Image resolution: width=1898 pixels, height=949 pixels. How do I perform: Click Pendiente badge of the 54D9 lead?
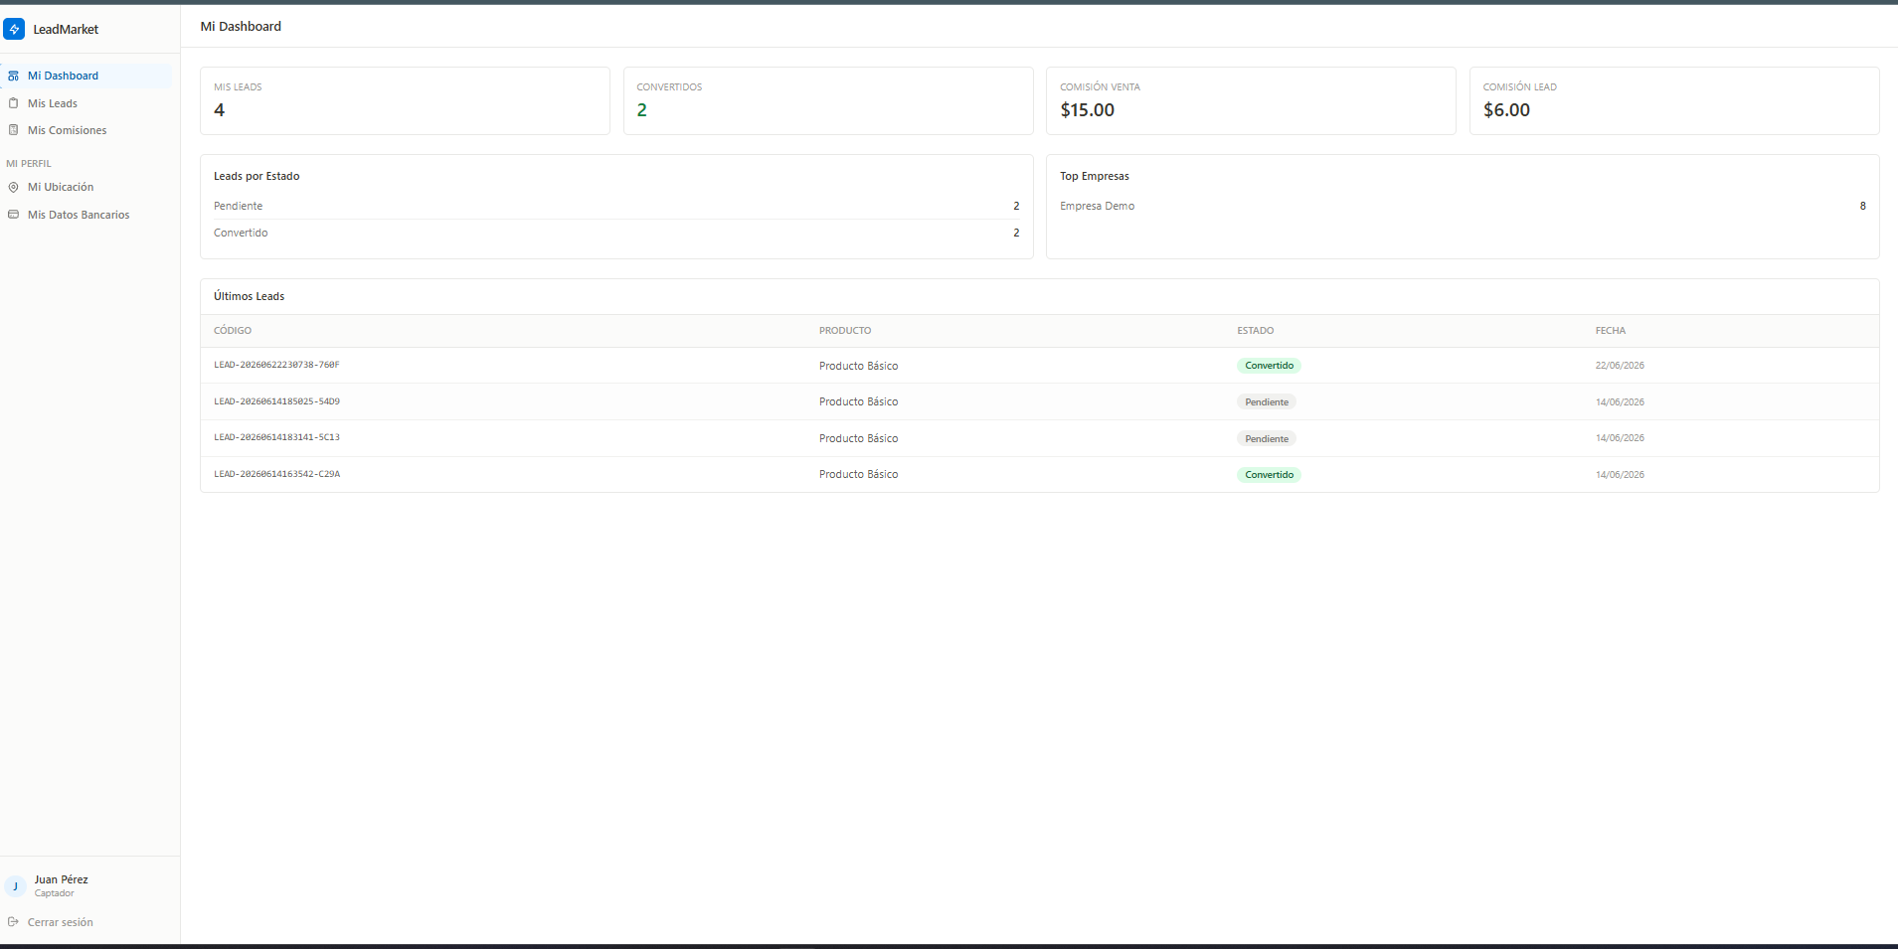pyautogui.click(x=1267, y=402)
